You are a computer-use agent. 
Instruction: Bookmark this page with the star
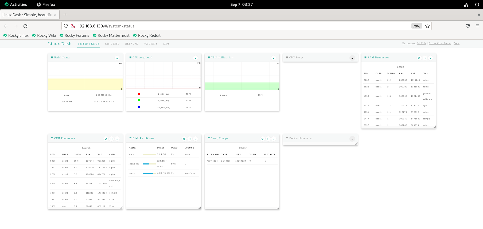click(x=427, y=26)
